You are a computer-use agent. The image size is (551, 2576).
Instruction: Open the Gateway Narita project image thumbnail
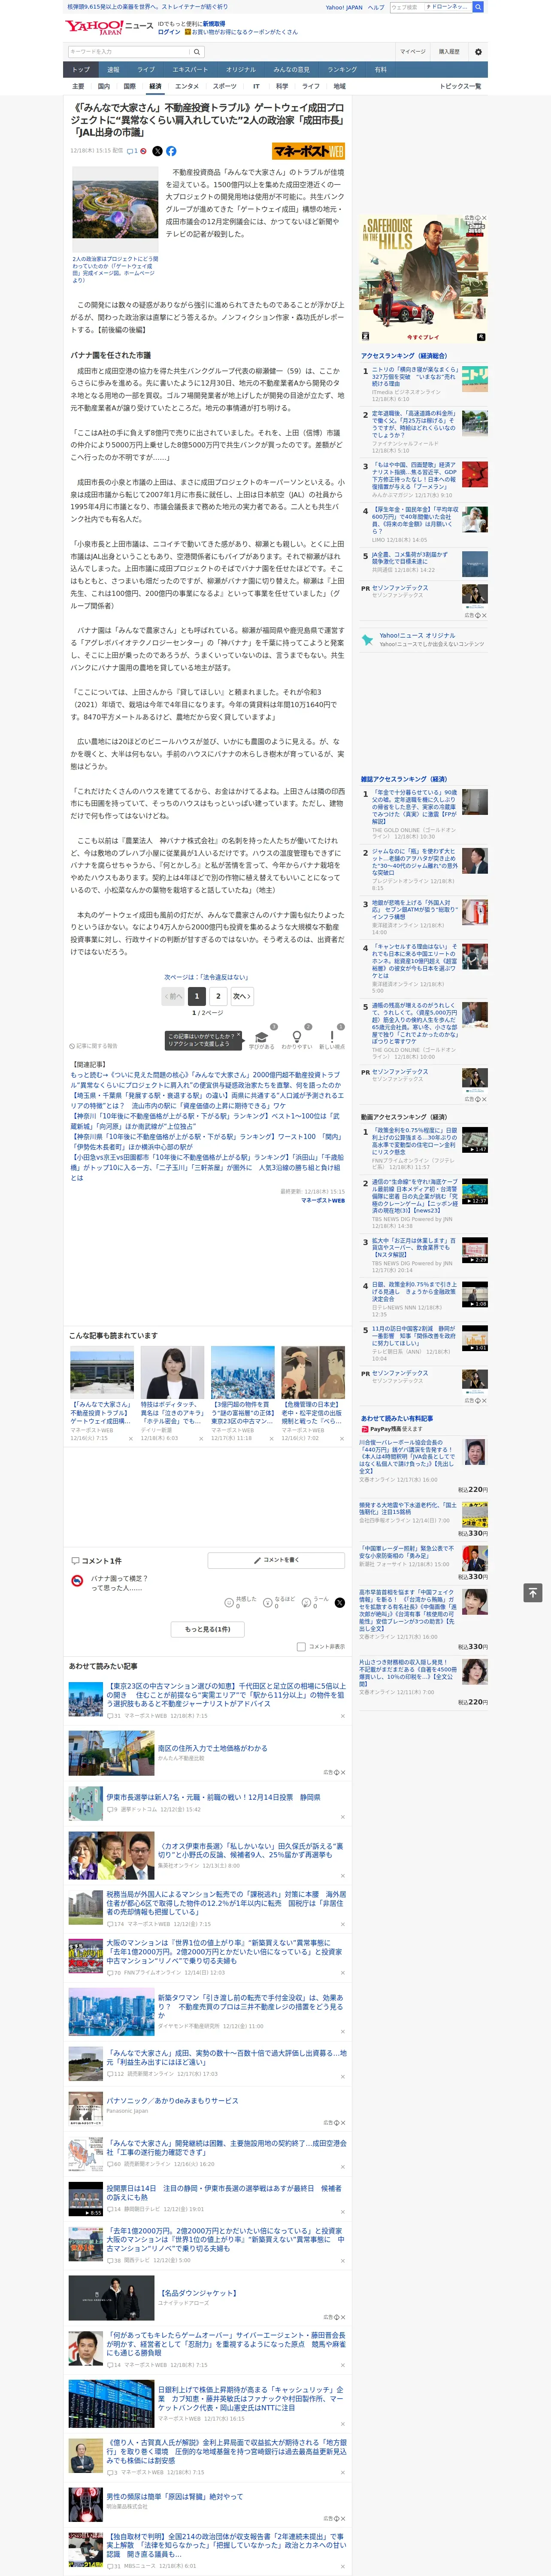click(115, 209)
